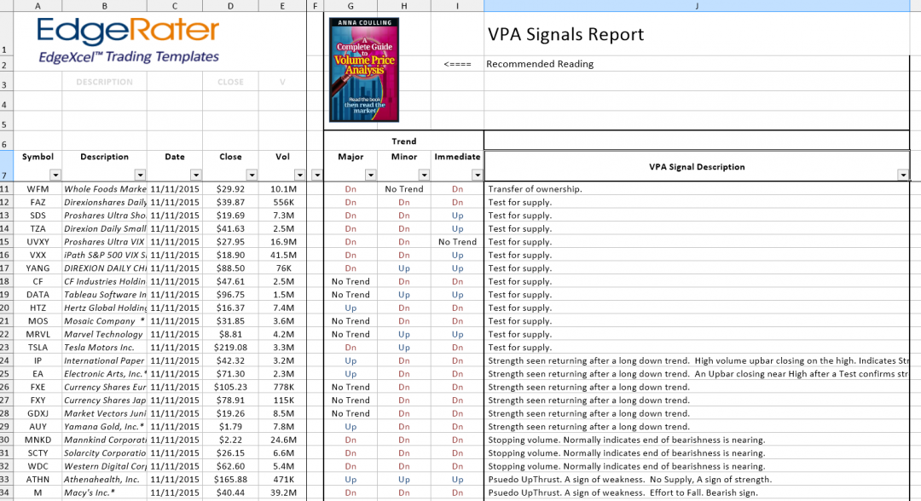
Task: Open the Date column filter dropdown
Action: click(195, 174)
